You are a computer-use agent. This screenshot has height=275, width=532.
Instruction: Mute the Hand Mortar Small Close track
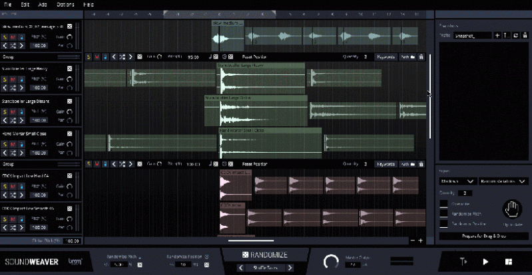coord(13,145)
